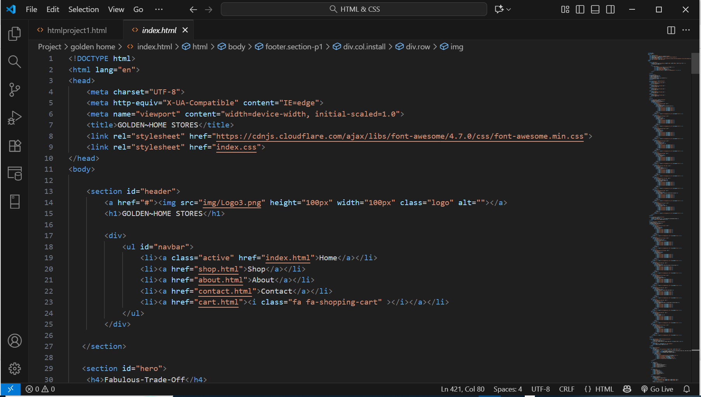Viewport: 701px width, 397px height.
Task: Expand the hidden menu items ellipsis
Action: [159, 9]
